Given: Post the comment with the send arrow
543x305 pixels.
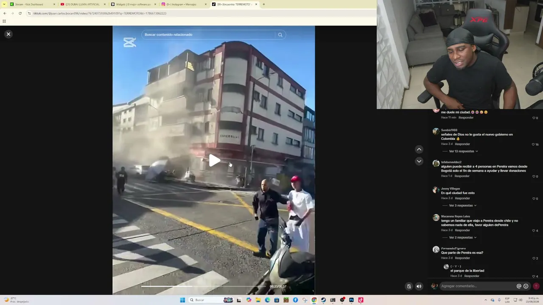Looking at the screenshot, I should (536, 286).
